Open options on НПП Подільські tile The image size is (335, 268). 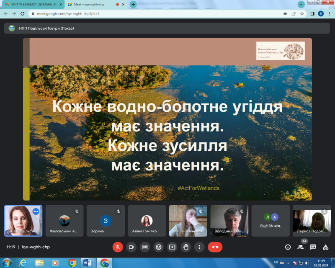coord(36,211)
